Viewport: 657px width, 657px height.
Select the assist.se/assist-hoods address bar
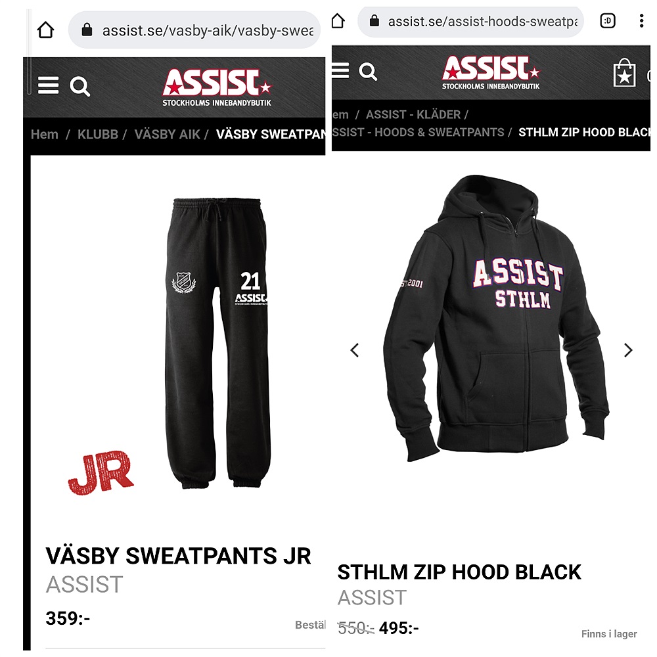click(x=470, y=22)
